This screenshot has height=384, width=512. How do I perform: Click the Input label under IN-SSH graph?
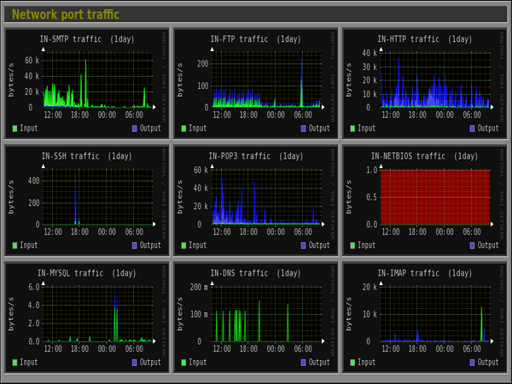[29, 246]
